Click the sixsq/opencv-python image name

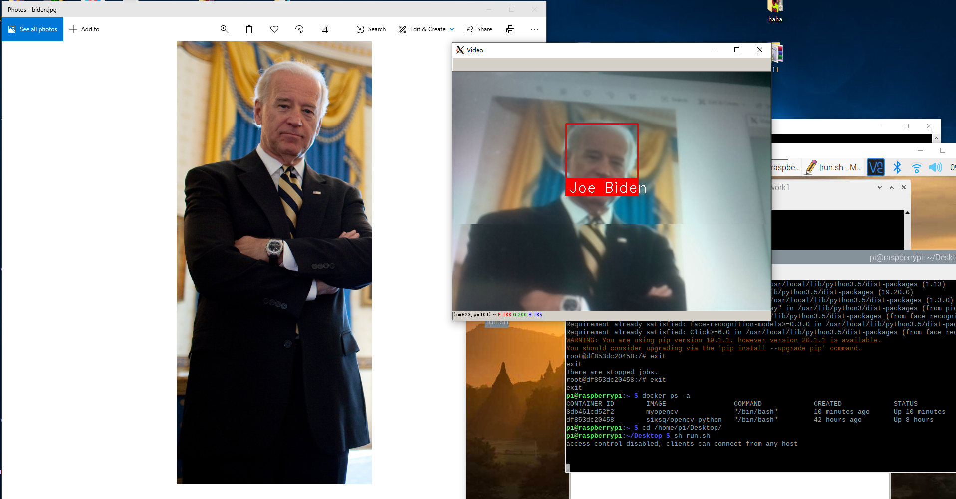point(684,420)
